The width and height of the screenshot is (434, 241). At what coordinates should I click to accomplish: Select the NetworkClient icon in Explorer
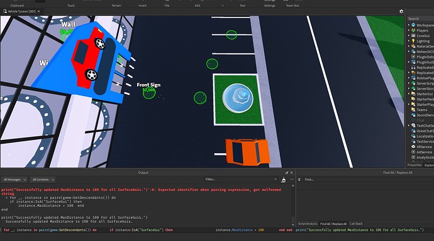[413, 51]
